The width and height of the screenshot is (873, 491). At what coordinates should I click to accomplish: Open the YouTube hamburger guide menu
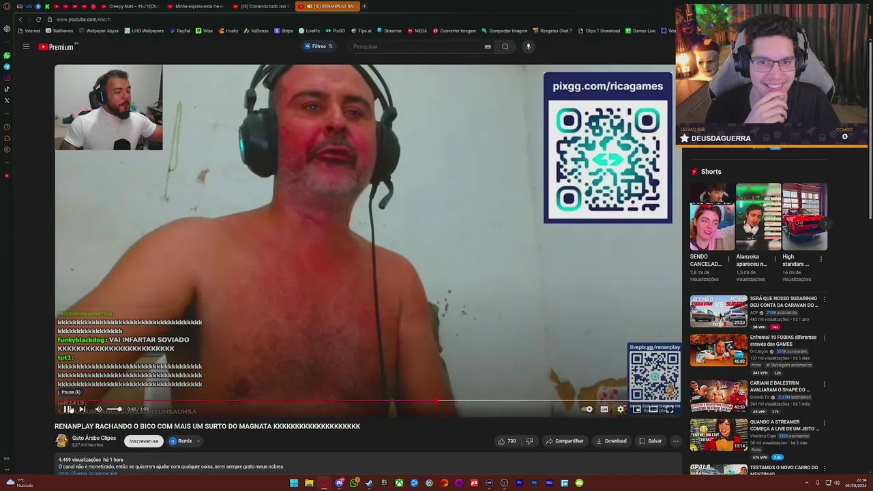point(26,46)
